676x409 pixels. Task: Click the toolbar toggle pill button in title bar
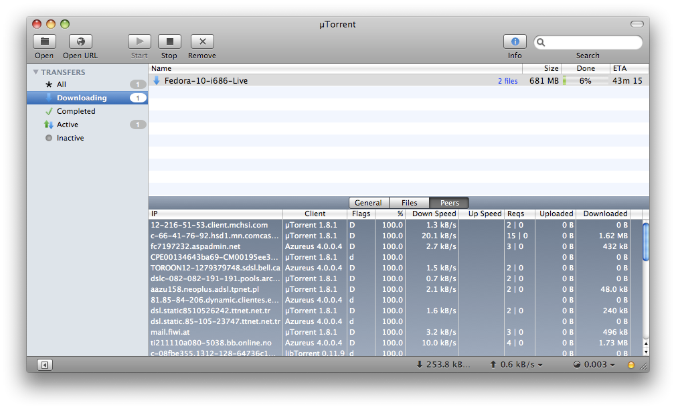click(x=637, y=24)
